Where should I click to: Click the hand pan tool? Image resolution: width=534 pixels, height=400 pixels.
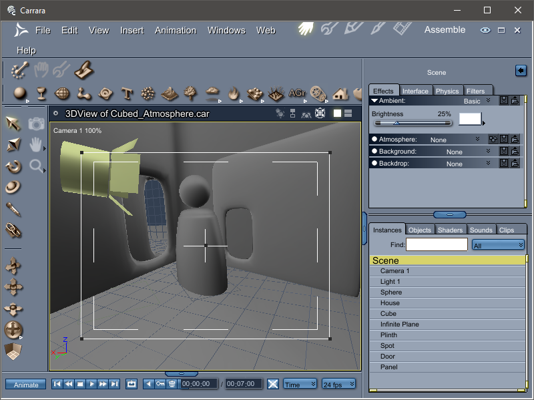coord(36,144)
